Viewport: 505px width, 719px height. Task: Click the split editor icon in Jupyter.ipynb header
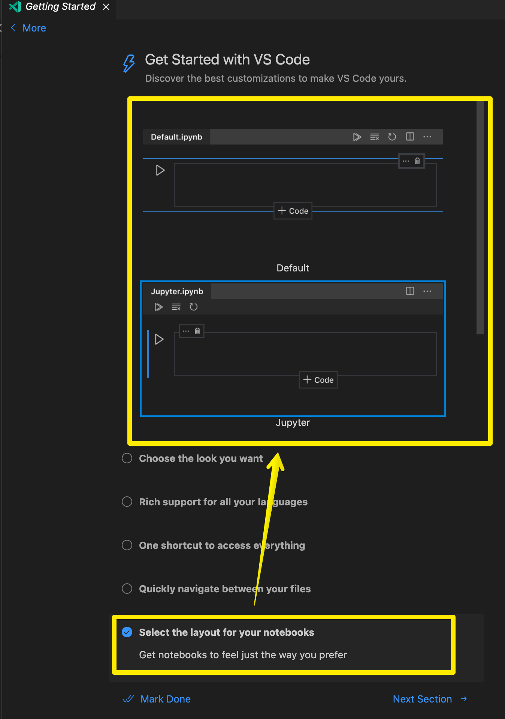coord(410,291)
